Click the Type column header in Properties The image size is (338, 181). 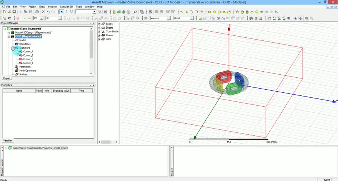point(81,91)
